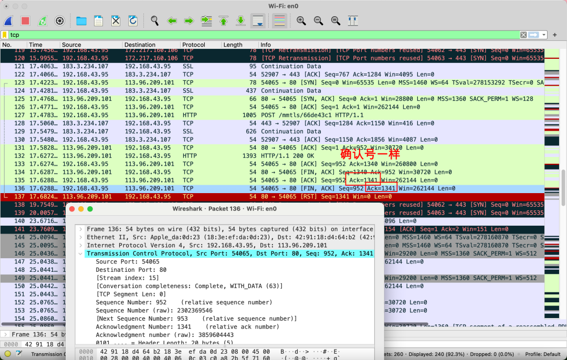The width and height of the screenshot is (567, 360).
Task: Select packet 132 HTTP/1.1 200 OK
Action: 272,156
